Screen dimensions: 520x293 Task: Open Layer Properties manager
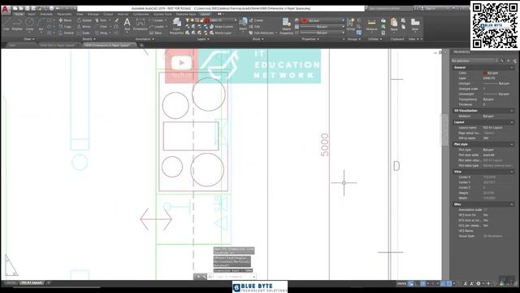pyautogui.click(x=177, y=27)
